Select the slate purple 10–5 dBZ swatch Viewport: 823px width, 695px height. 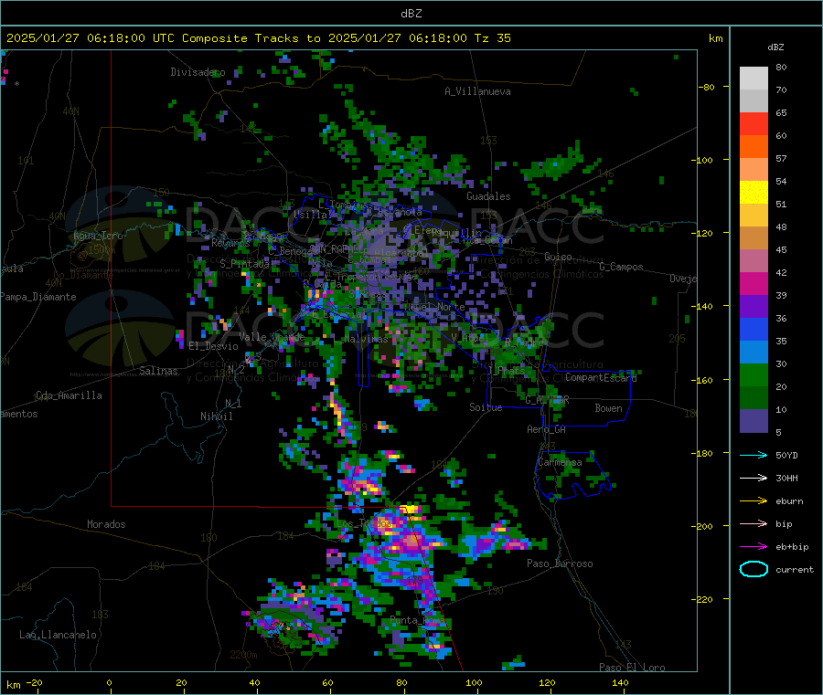click(x=754, y=421)
